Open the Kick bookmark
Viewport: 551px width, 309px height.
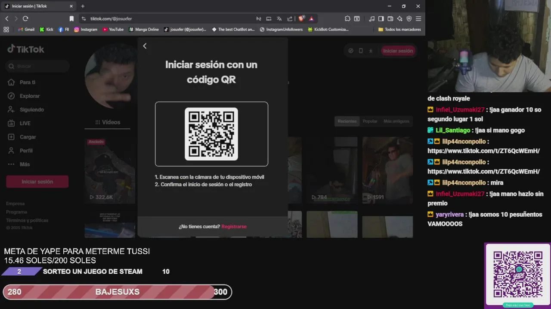(46, 30)
